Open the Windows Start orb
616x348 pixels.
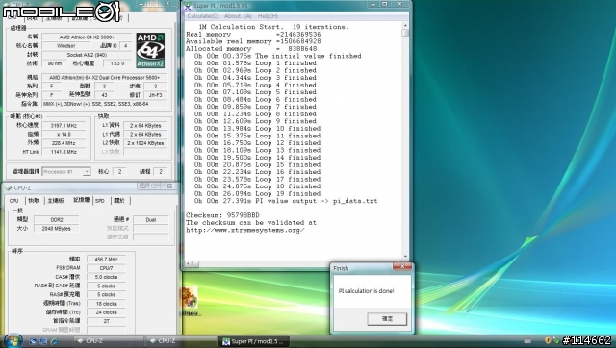pyautogui.click(x=13, y=340)
